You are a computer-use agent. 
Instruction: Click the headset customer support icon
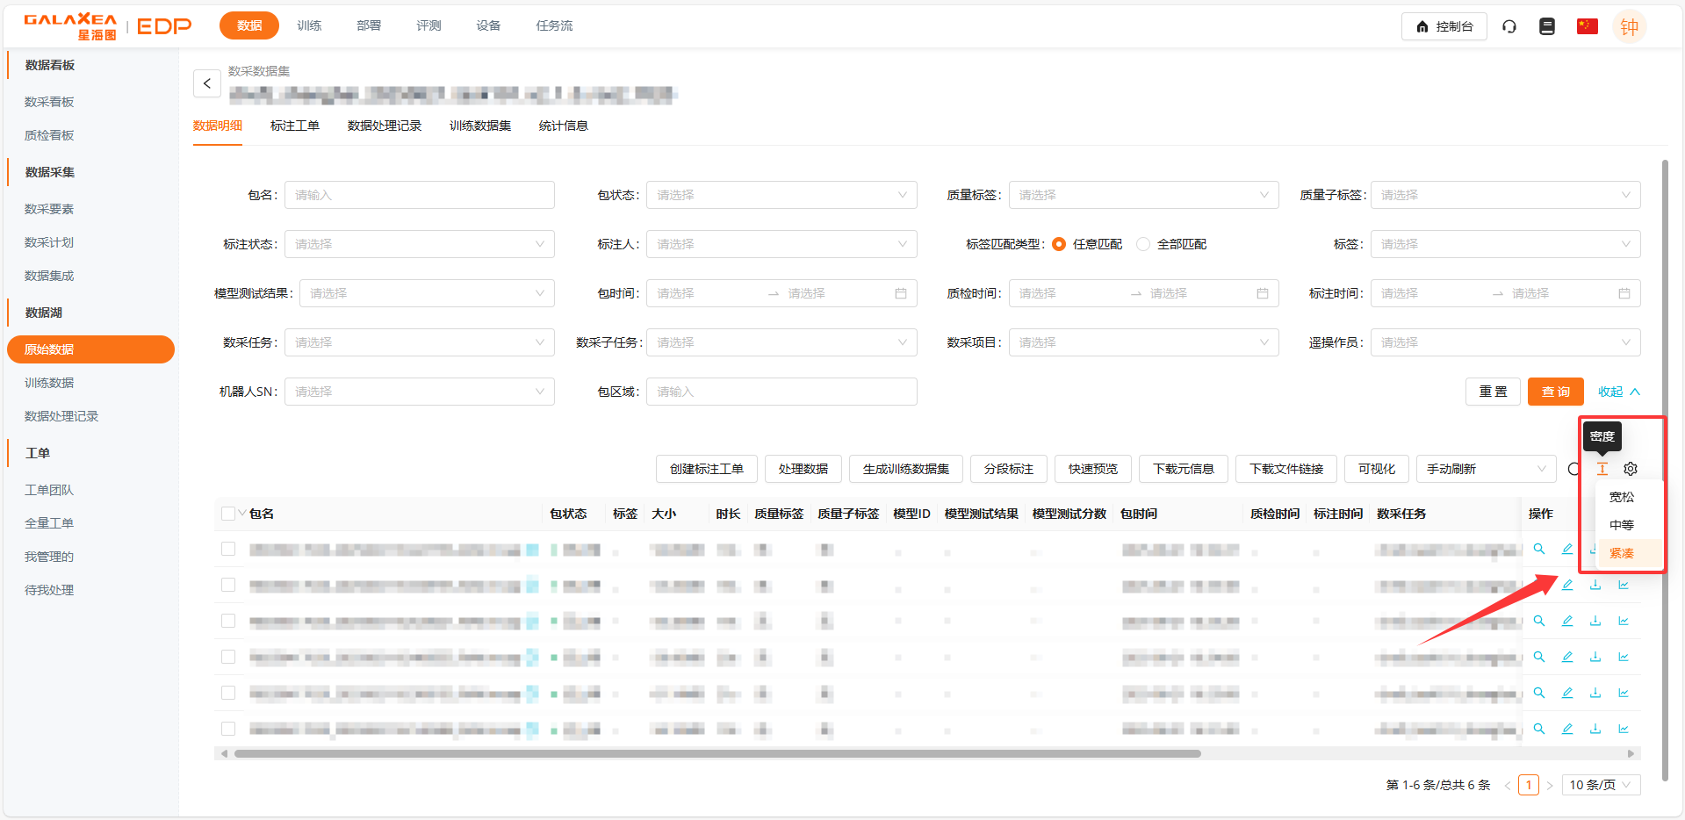point(1509,26)
